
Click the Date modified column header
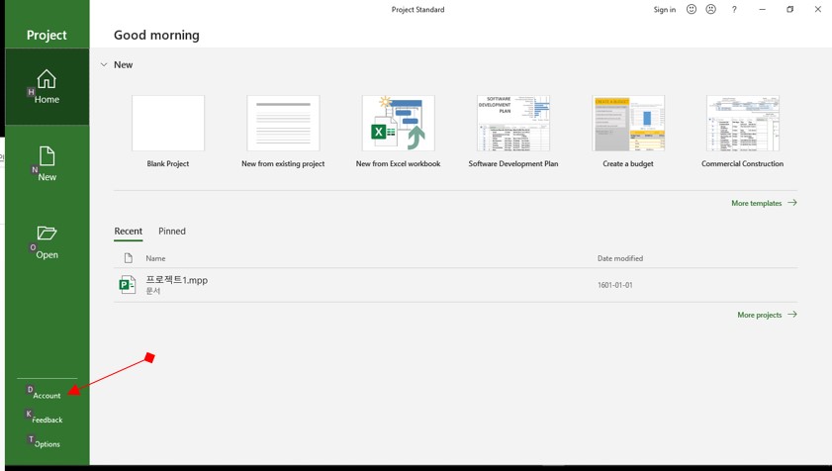tap(619, 258)
